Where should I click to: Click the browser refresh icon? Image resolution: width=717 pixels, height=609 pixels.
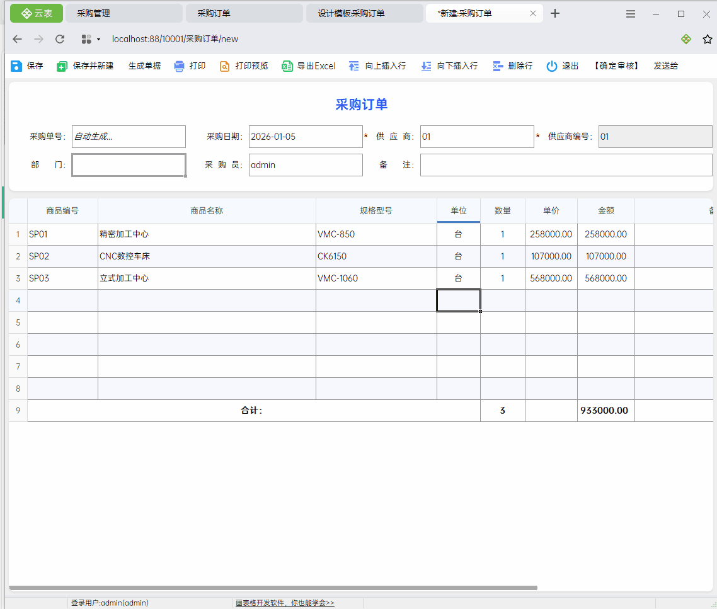coord(60,39)
